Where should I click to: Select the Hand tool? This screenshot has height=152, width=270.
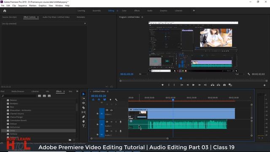click(x=84, y=121)
